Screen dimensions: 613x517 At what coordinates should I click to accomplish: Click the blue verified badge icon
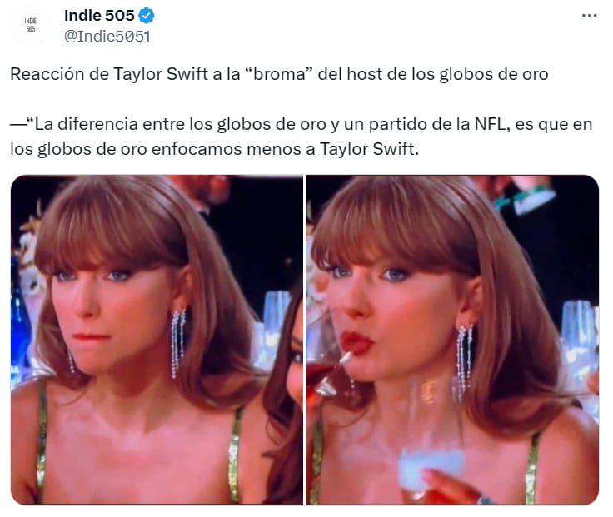[147, 16]
